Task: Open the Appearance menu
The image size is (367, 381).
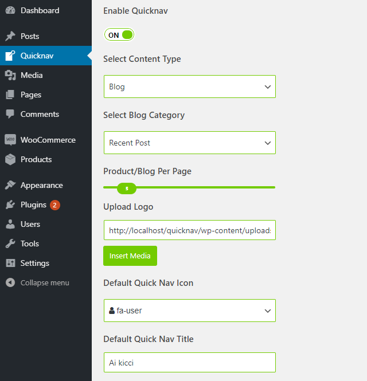Action: point(46,185)
